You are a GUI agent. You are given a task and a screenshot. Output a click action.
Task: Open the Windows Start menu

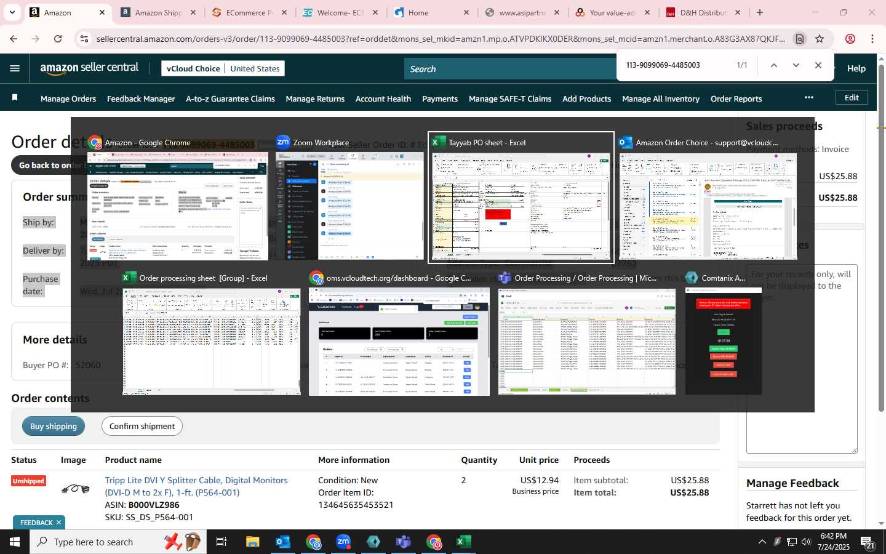click(15, 542)
